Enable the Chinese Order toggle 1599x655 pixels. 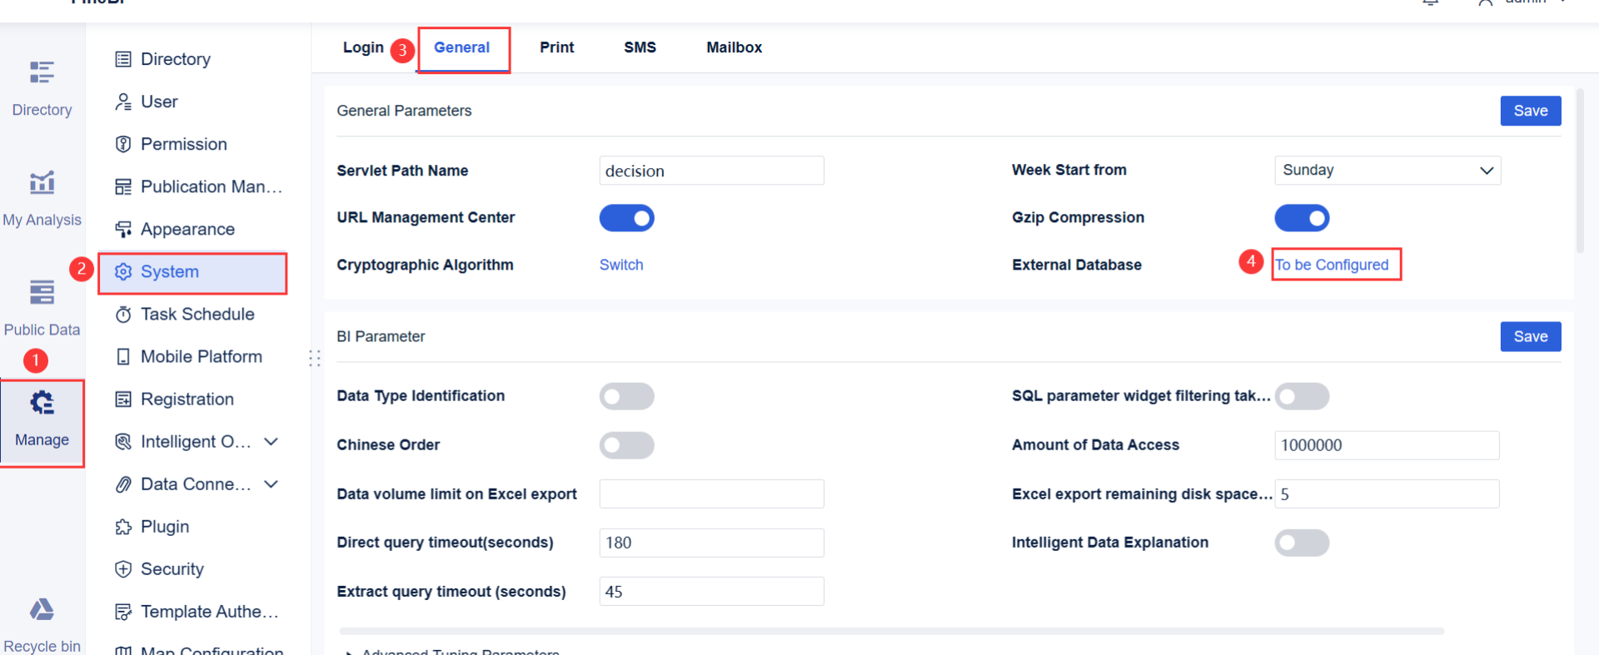626,445
